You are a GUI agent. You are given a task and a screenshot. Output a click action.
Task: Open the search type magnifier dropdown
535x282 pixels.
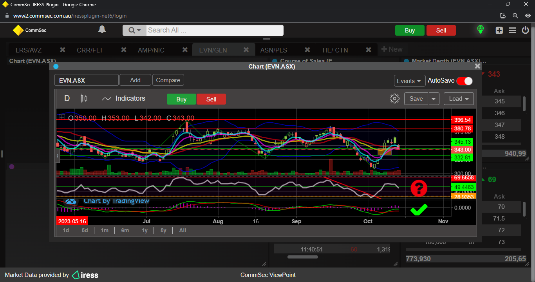(134, 30)
